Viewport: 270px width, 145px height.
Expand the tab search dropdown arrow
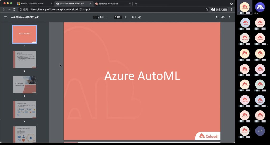pos(232,4)
